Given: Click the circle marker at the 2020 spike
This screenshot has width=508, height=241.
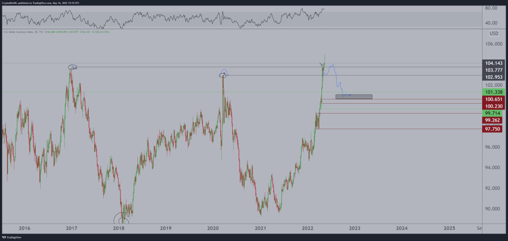Looking at the screenshot, I should (x=223, y=75).
